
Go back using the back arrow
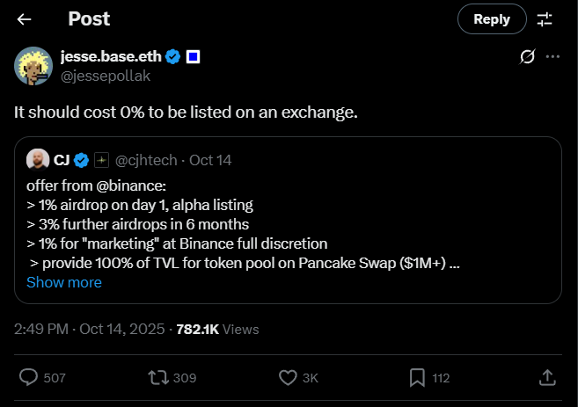point(24,19)
